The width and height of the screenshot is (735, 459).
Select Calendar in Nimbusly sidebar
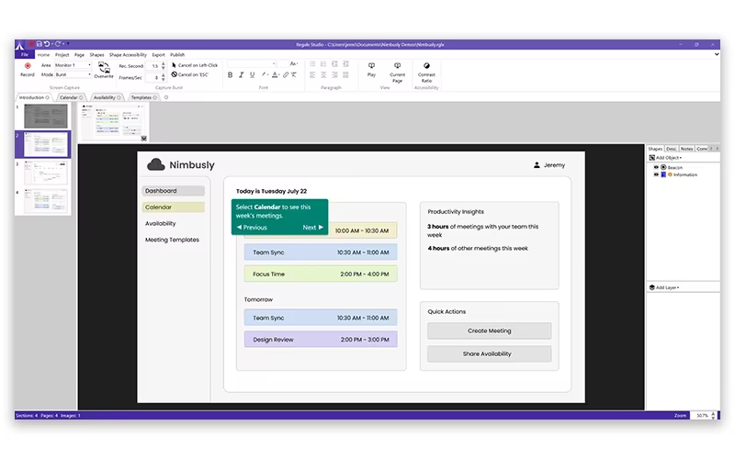173,207
